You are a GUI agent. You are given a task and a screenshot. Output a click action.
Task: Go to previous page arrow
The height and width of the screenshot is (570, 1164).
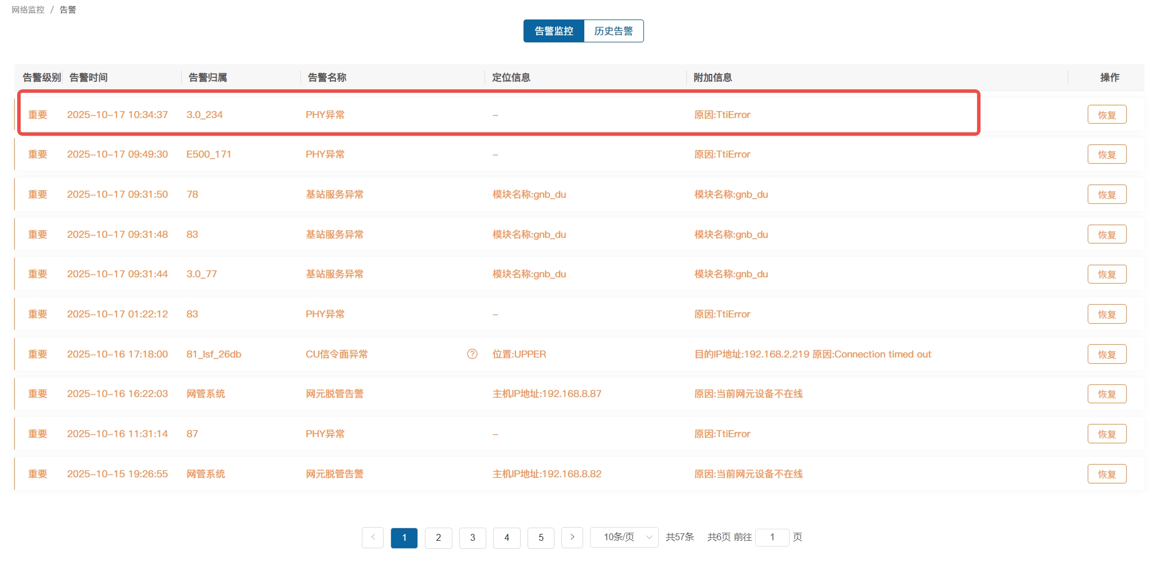click(x=373, y=537)
